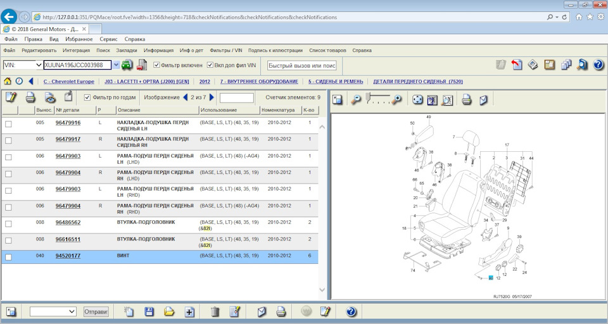This screenshot has width=608, height=324.
Task: Check the row for part 96479916
Action: [x=8, y=124]
